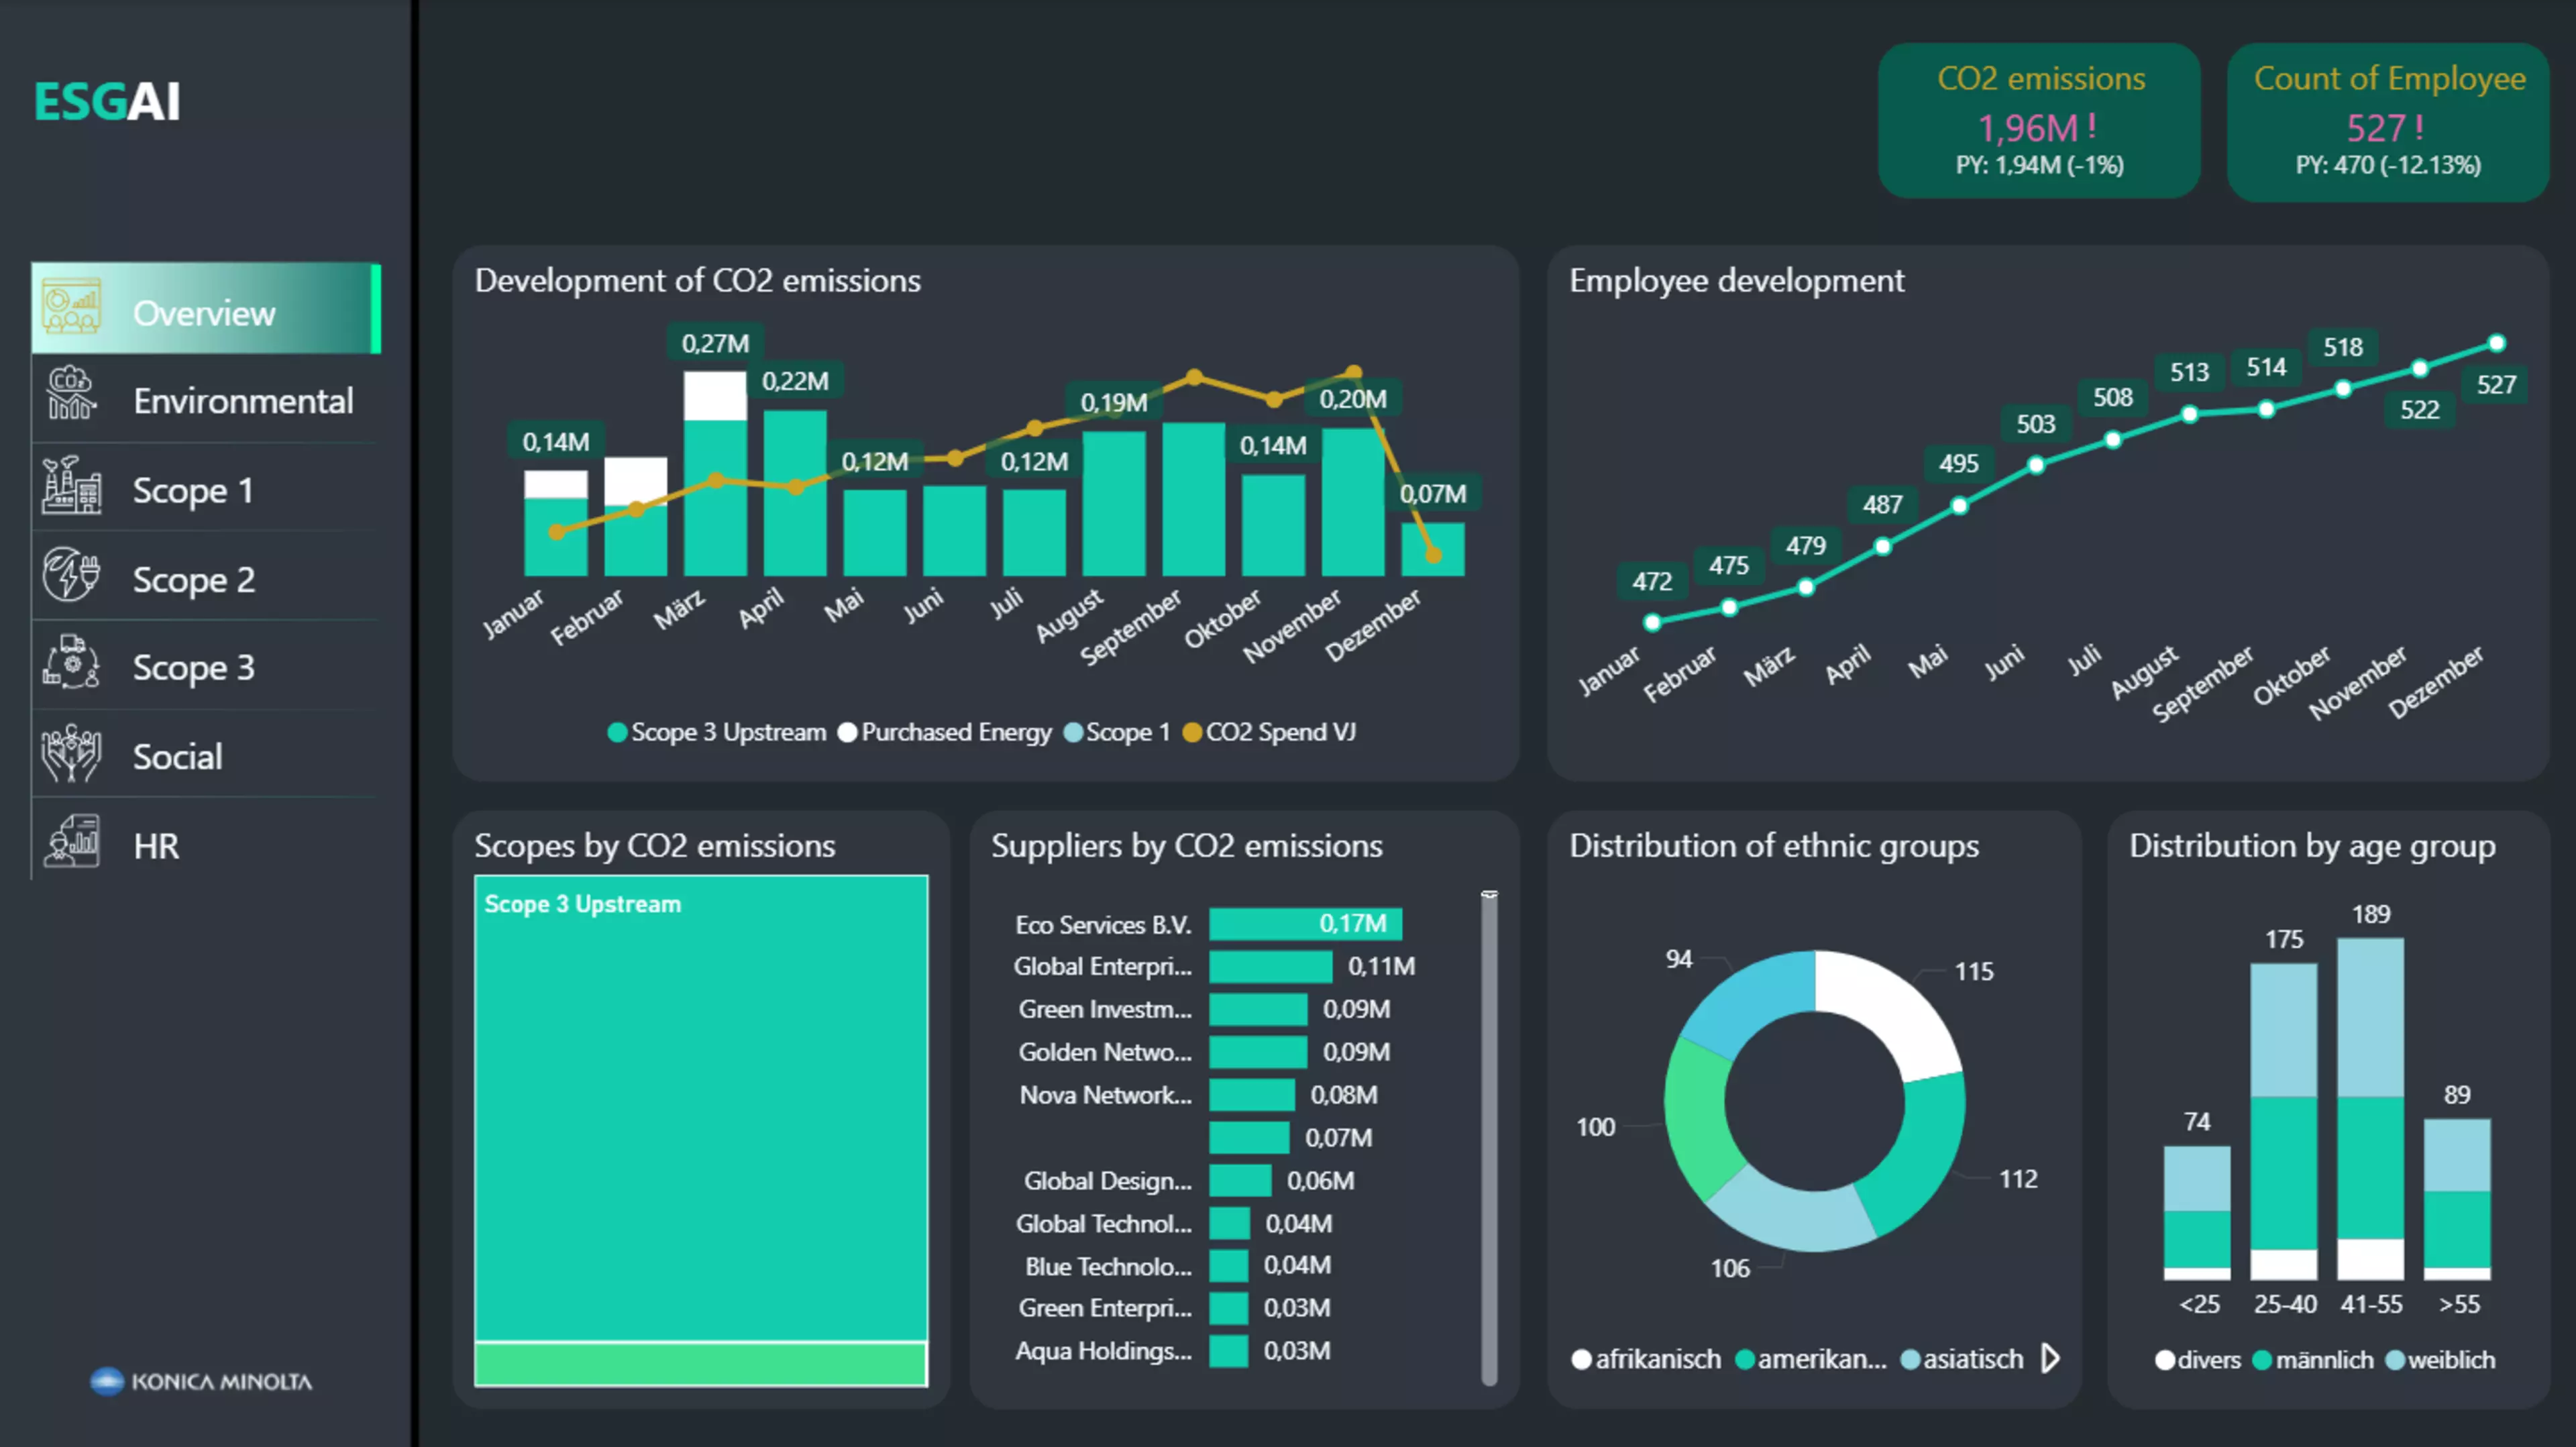2576x1447 pixels.
Task: Click the weiblich legend color swatch
Action: click(2395, 1360)
